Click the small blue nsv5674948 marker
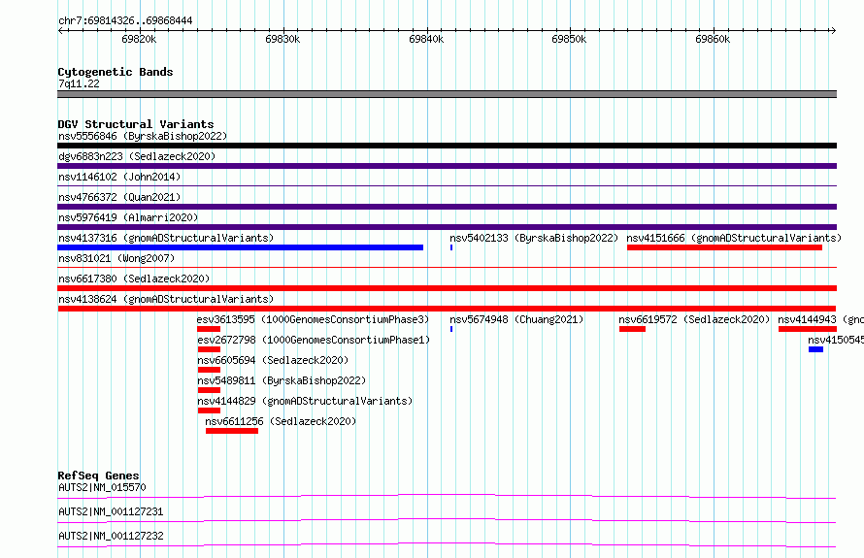864x558 pixels. (451, 329)
